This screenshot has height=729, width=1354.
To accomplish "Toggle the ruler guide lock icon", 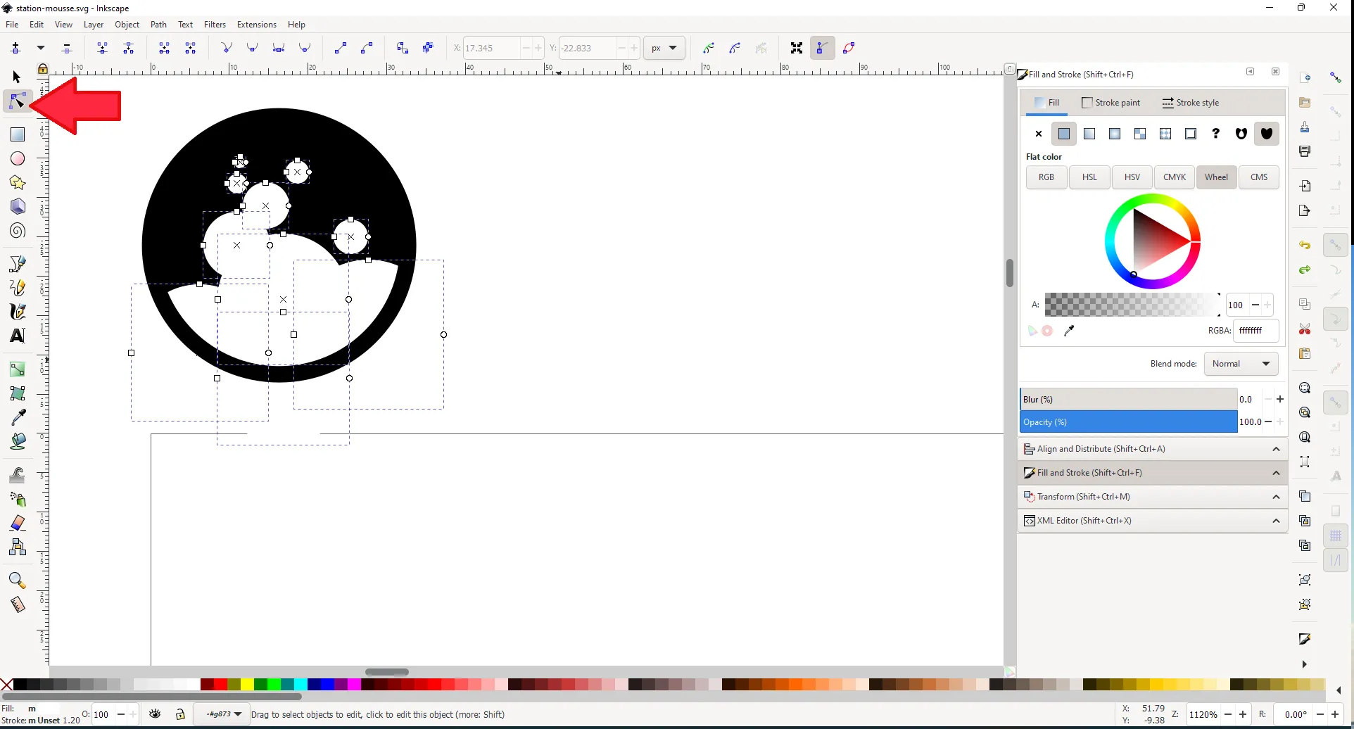I will pos(43,68).
